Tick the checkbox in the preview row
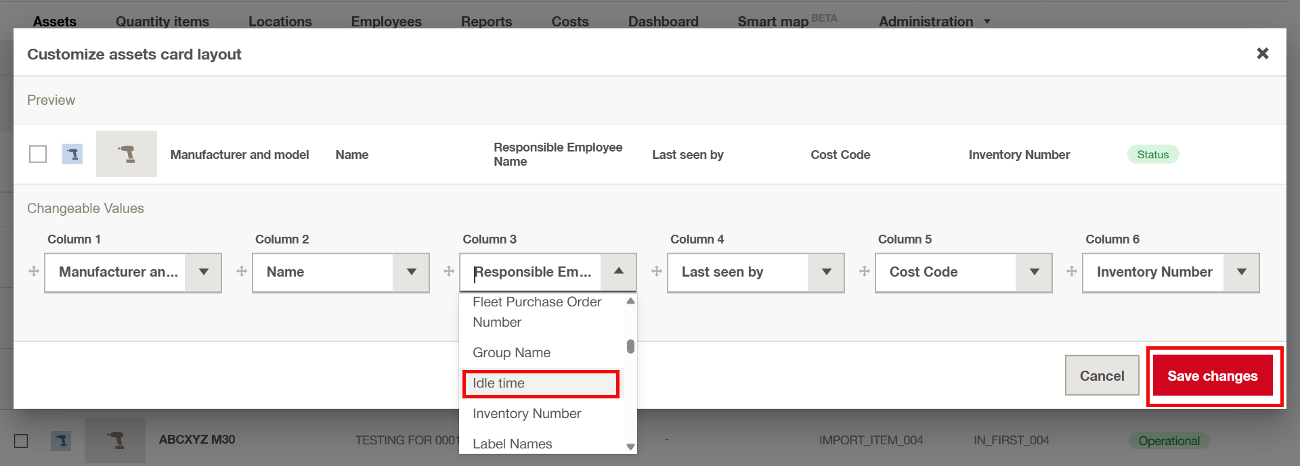 (x=38, y=154)
